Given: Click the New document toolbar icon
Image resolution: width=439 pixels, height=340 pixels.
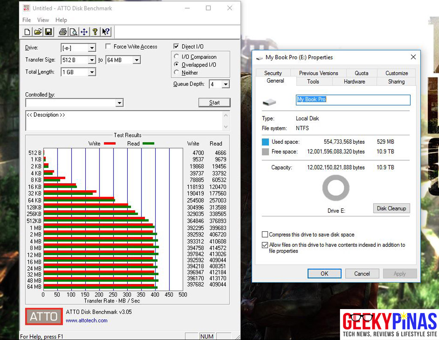Looking at the screenshot, I should 27,32.
